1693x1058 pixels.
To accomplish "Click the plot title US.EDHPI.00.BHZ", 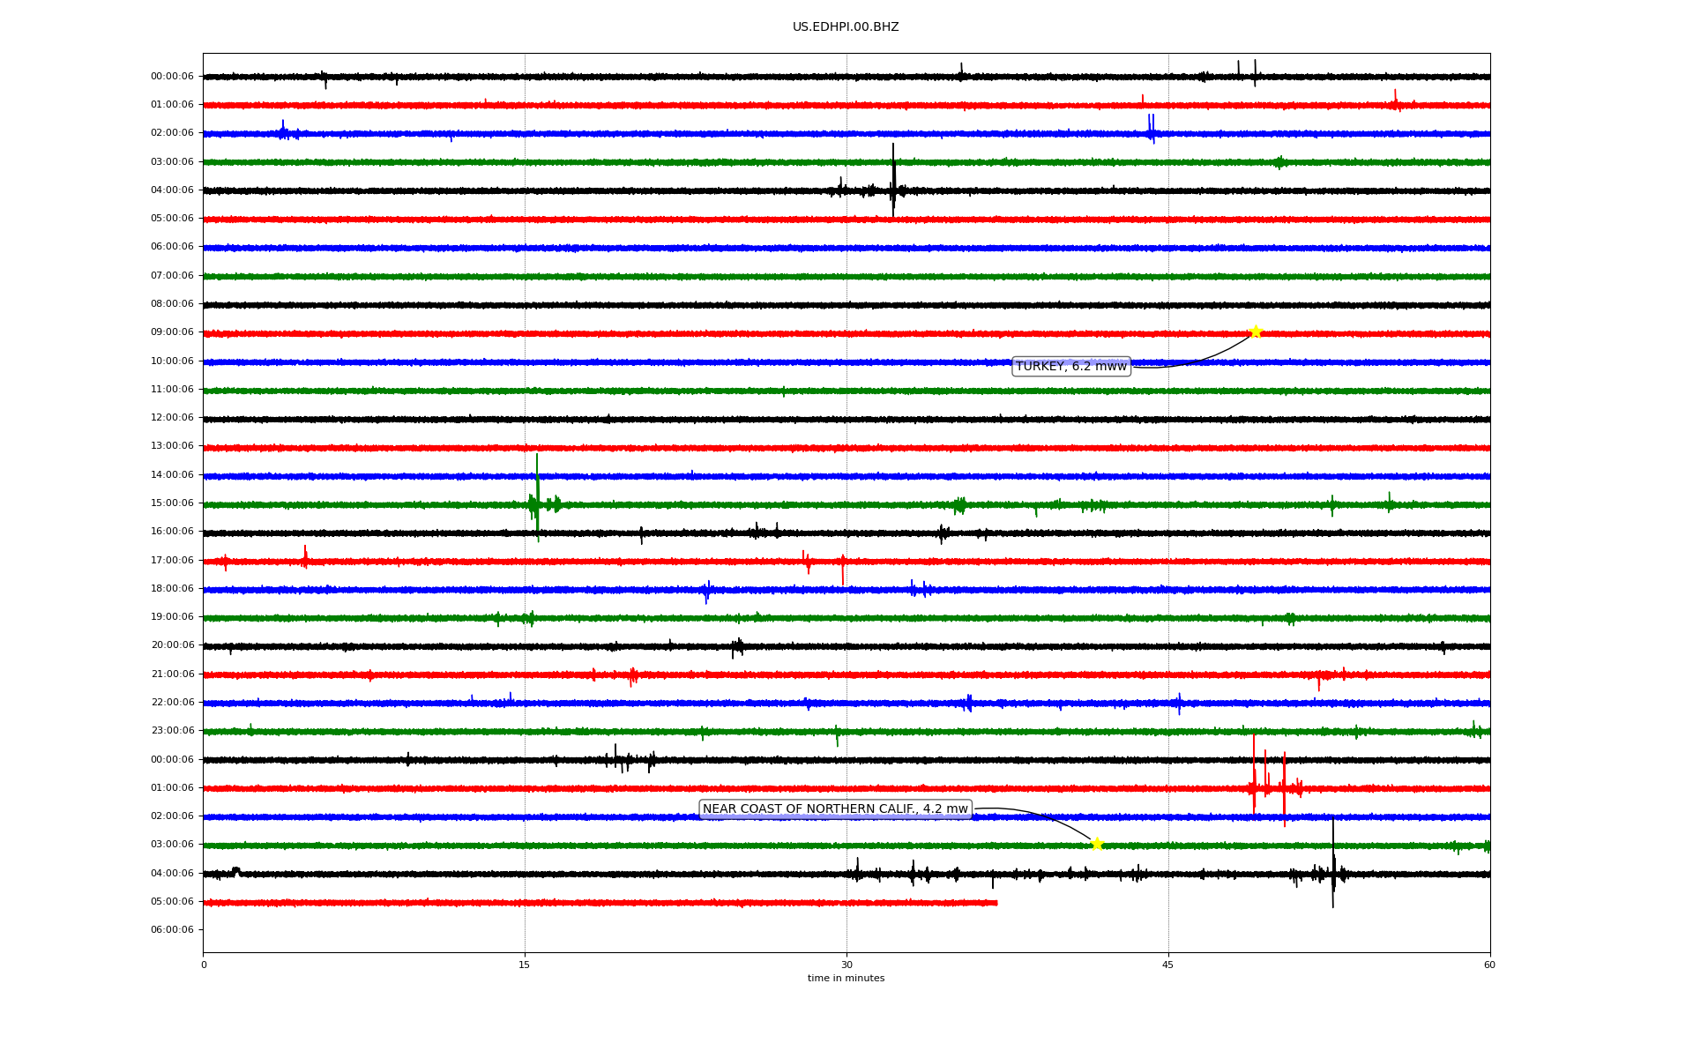I will [x=846, y=27].
